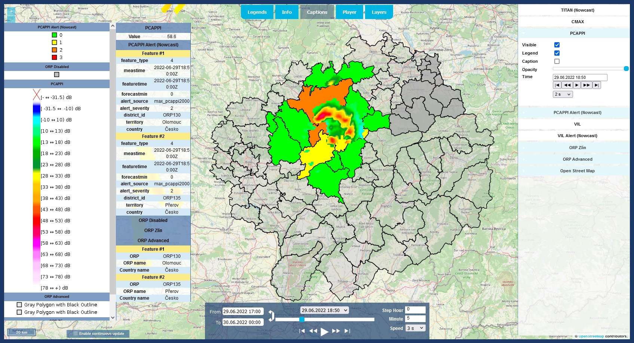Viewport: 634px width, 343px height.
Task: Click legend scrollbar up arrow
Action: (113, 26)
